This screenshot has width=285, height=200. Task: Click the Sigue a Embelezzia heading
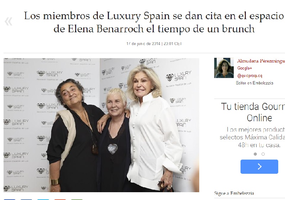234,193
